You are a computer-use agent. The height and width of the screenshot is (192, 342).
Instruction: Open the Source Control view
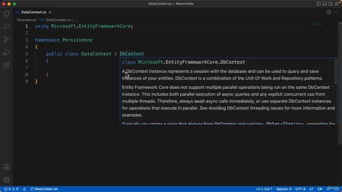[x=6, y=39]
